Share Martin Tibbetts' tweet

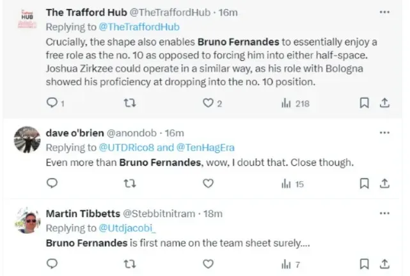384,263
